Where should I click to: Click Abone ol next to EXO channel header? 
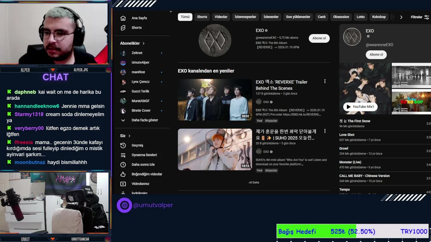coord(319,38)
